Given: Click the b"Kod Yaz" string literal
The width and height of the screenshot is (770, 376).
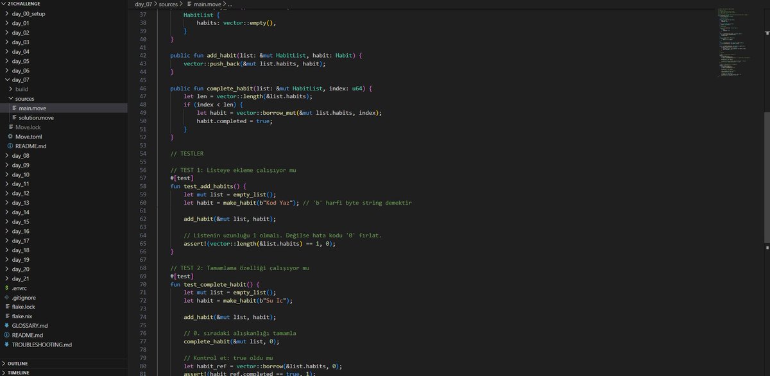Looking at the screenshot, I should point(276,202).
